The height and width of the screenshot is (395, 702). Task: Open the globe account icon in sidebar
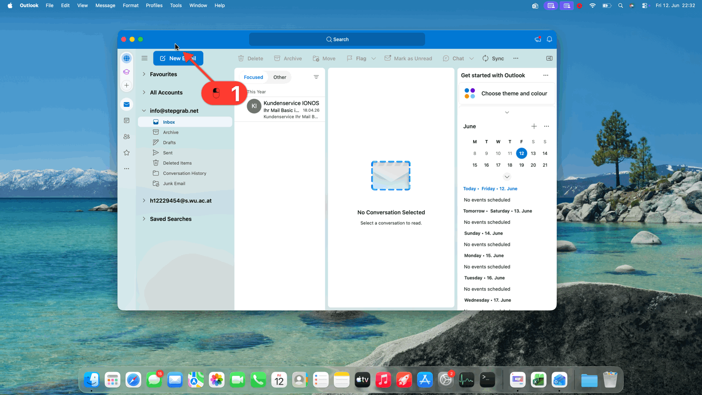pyautogui.click(x=127, y=58)
